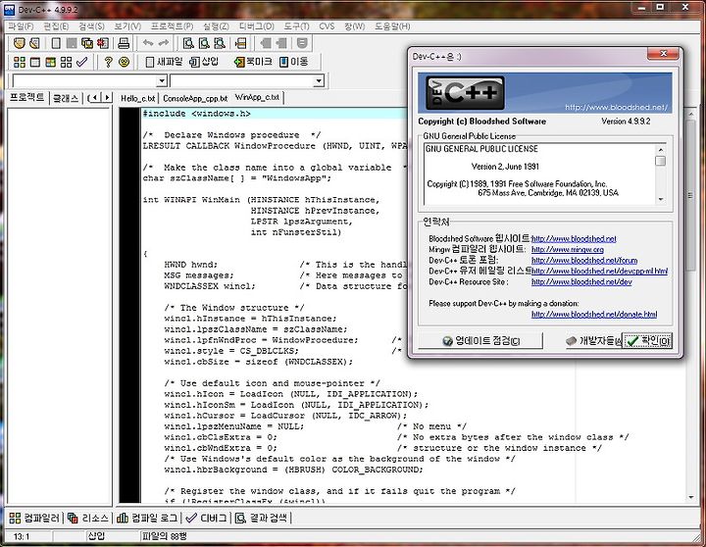
Task: Switch to the 프로젝트 sidebar tab
Action: 27,97
